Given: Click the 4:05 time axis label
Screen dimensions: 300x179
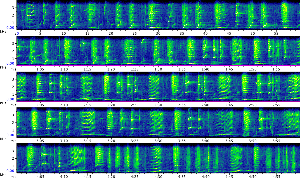Looking at the screenshot, I should (x=40, y=176).
